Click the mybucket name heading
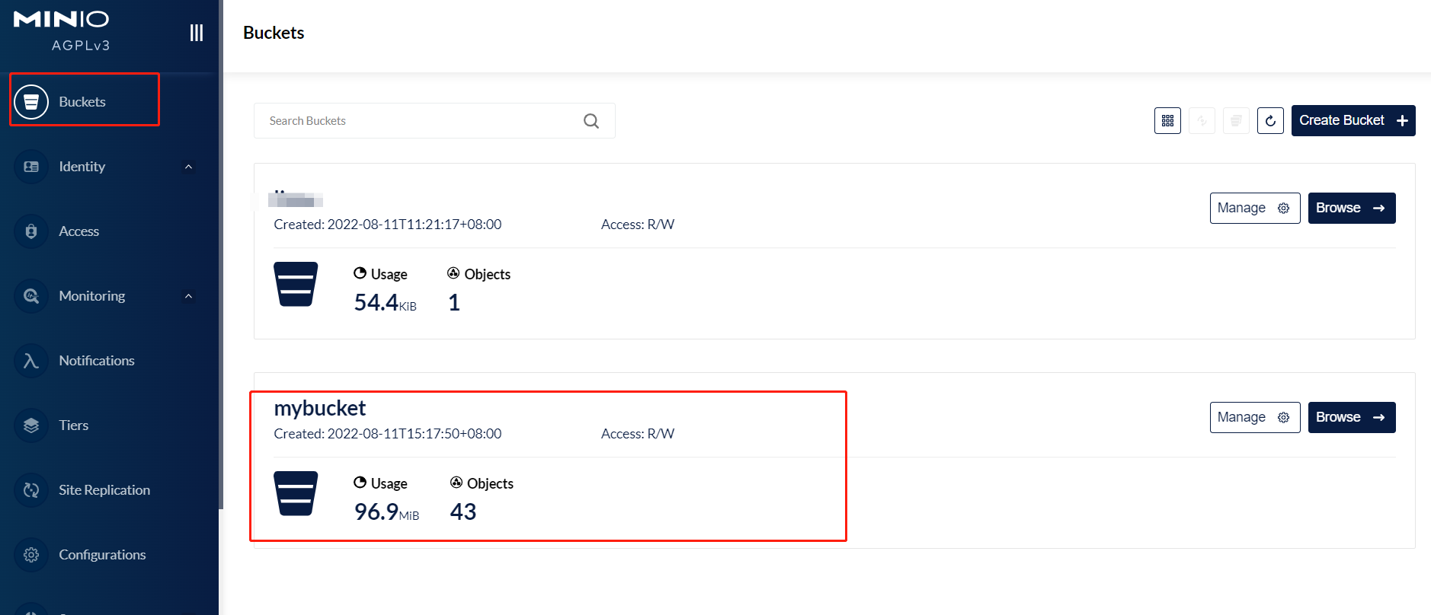The image size is (1431, 615). tap(320, 409)
